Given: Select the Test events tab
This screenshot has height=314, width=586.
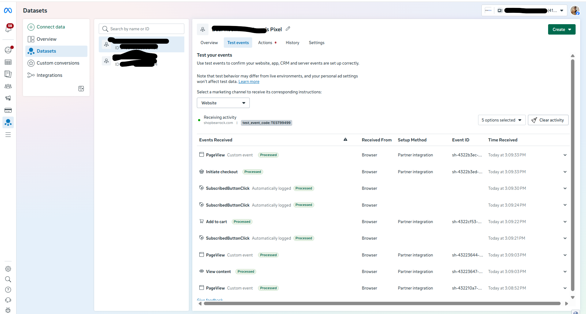Looking at the screenshot, I should (x=238, y=43).
